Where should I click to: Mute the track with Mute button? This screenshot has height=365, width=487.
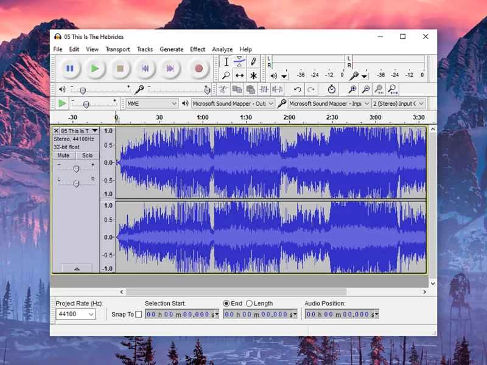(x=63, y=156)
